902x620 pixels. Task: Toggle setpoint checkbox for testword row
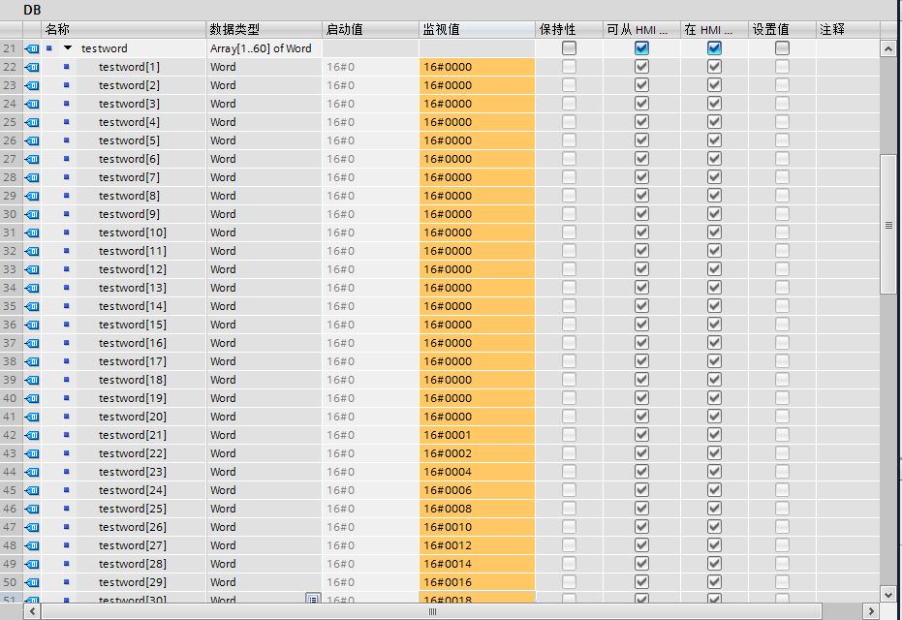(x=782, y=48)
